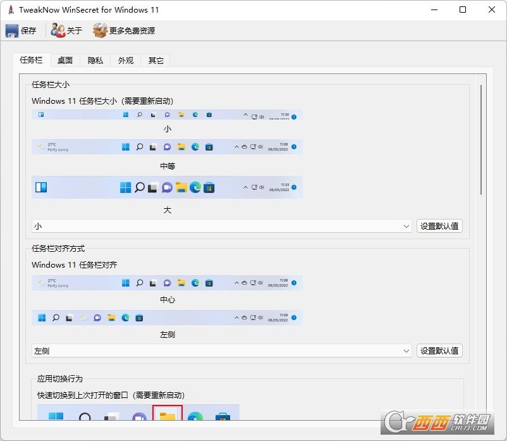Expand the taskbar alignment dropdown showing 左侧
This screenshot has height=441, width=507.
coord(221,351)
